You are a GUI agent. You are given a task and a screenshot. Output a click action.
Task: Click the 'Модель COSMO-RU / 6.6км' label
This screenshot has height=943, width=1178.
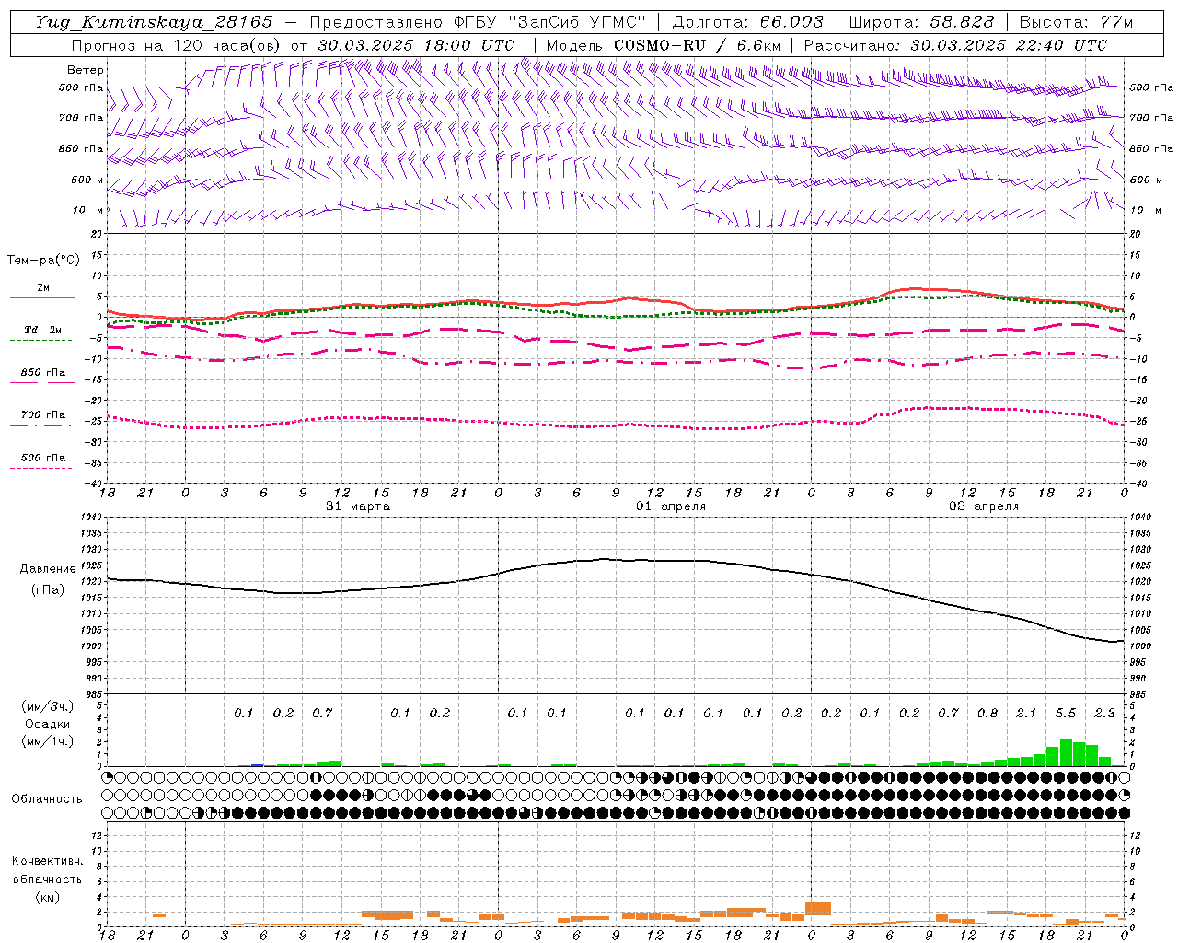[x=664, y=45]
